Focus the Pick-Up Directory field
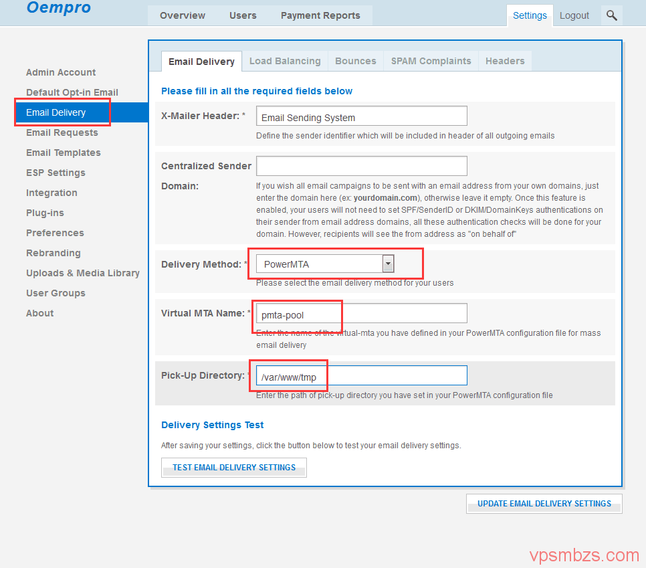646x568 pixels. [x=361, y=375]
